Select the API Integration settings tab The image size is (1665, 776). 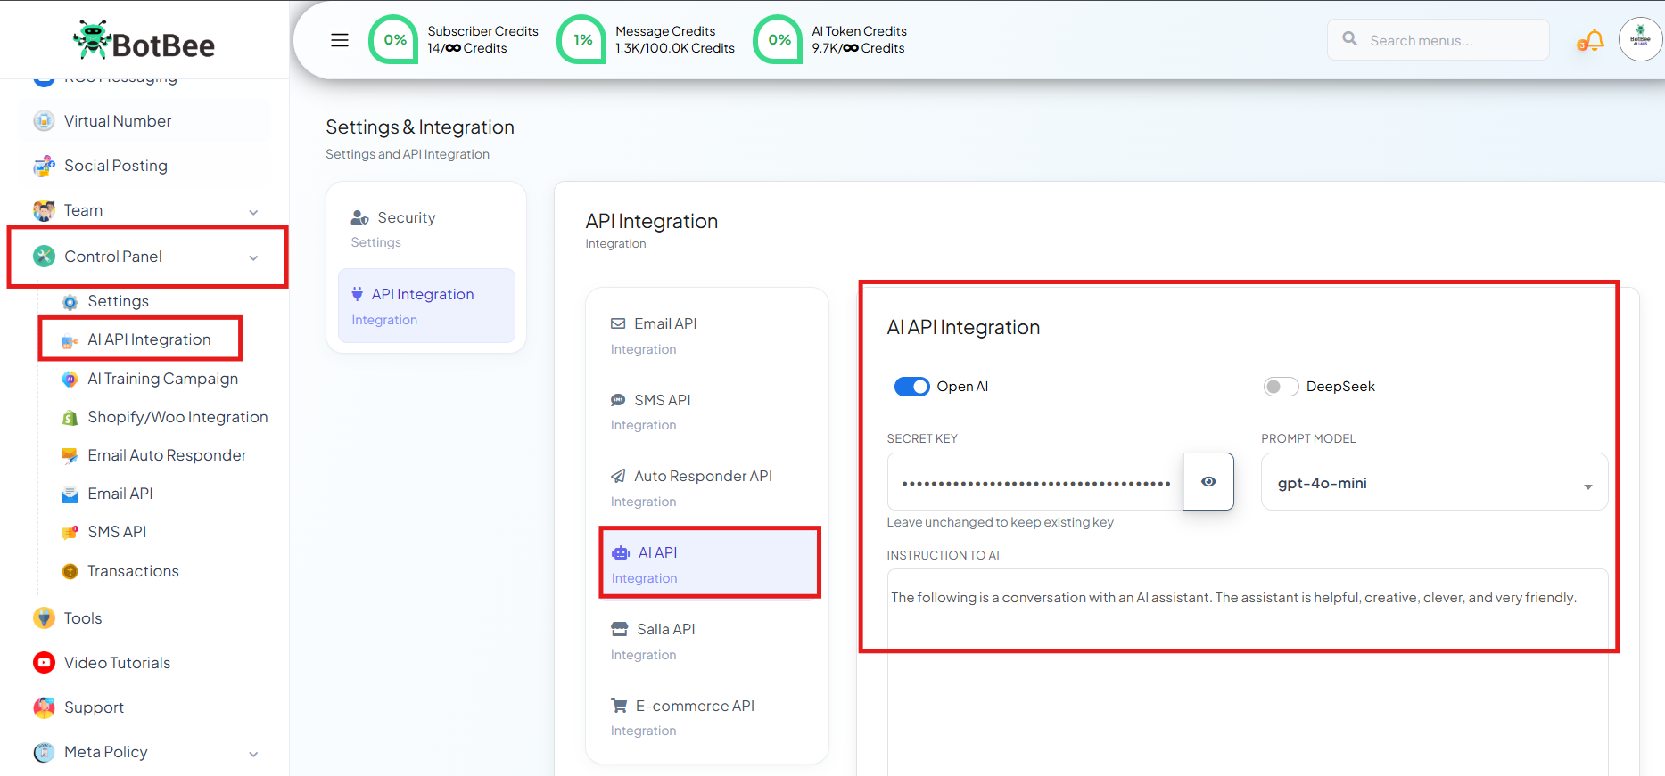click(x=426, y=306)
